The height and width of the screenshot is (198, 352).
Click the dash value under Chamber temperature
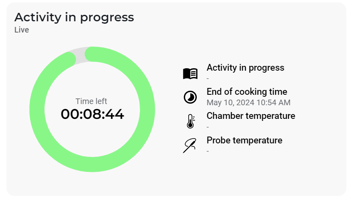[208, 127]
